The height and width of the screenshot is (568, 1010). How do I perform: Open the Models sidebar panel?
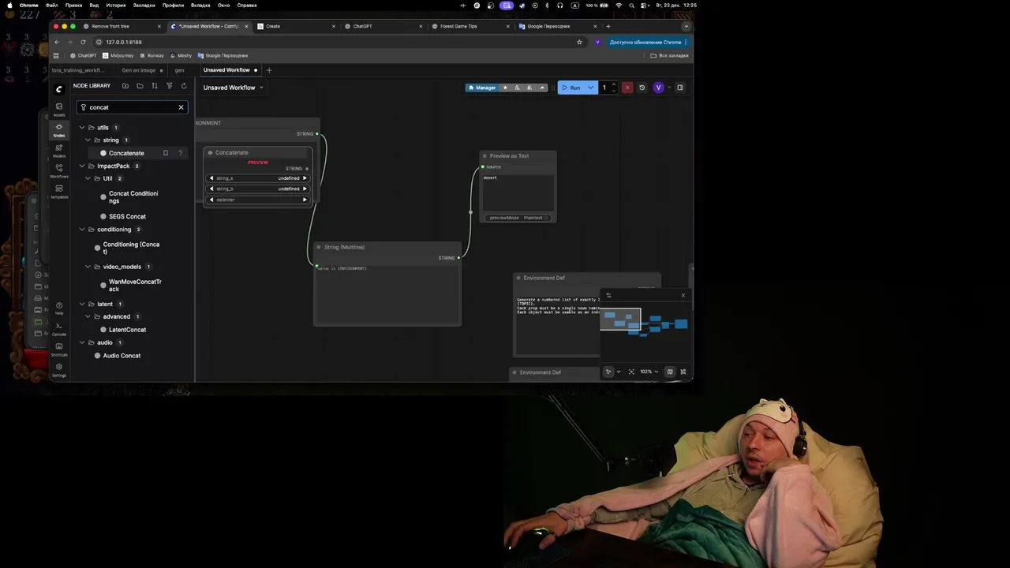tap(59, 151)
